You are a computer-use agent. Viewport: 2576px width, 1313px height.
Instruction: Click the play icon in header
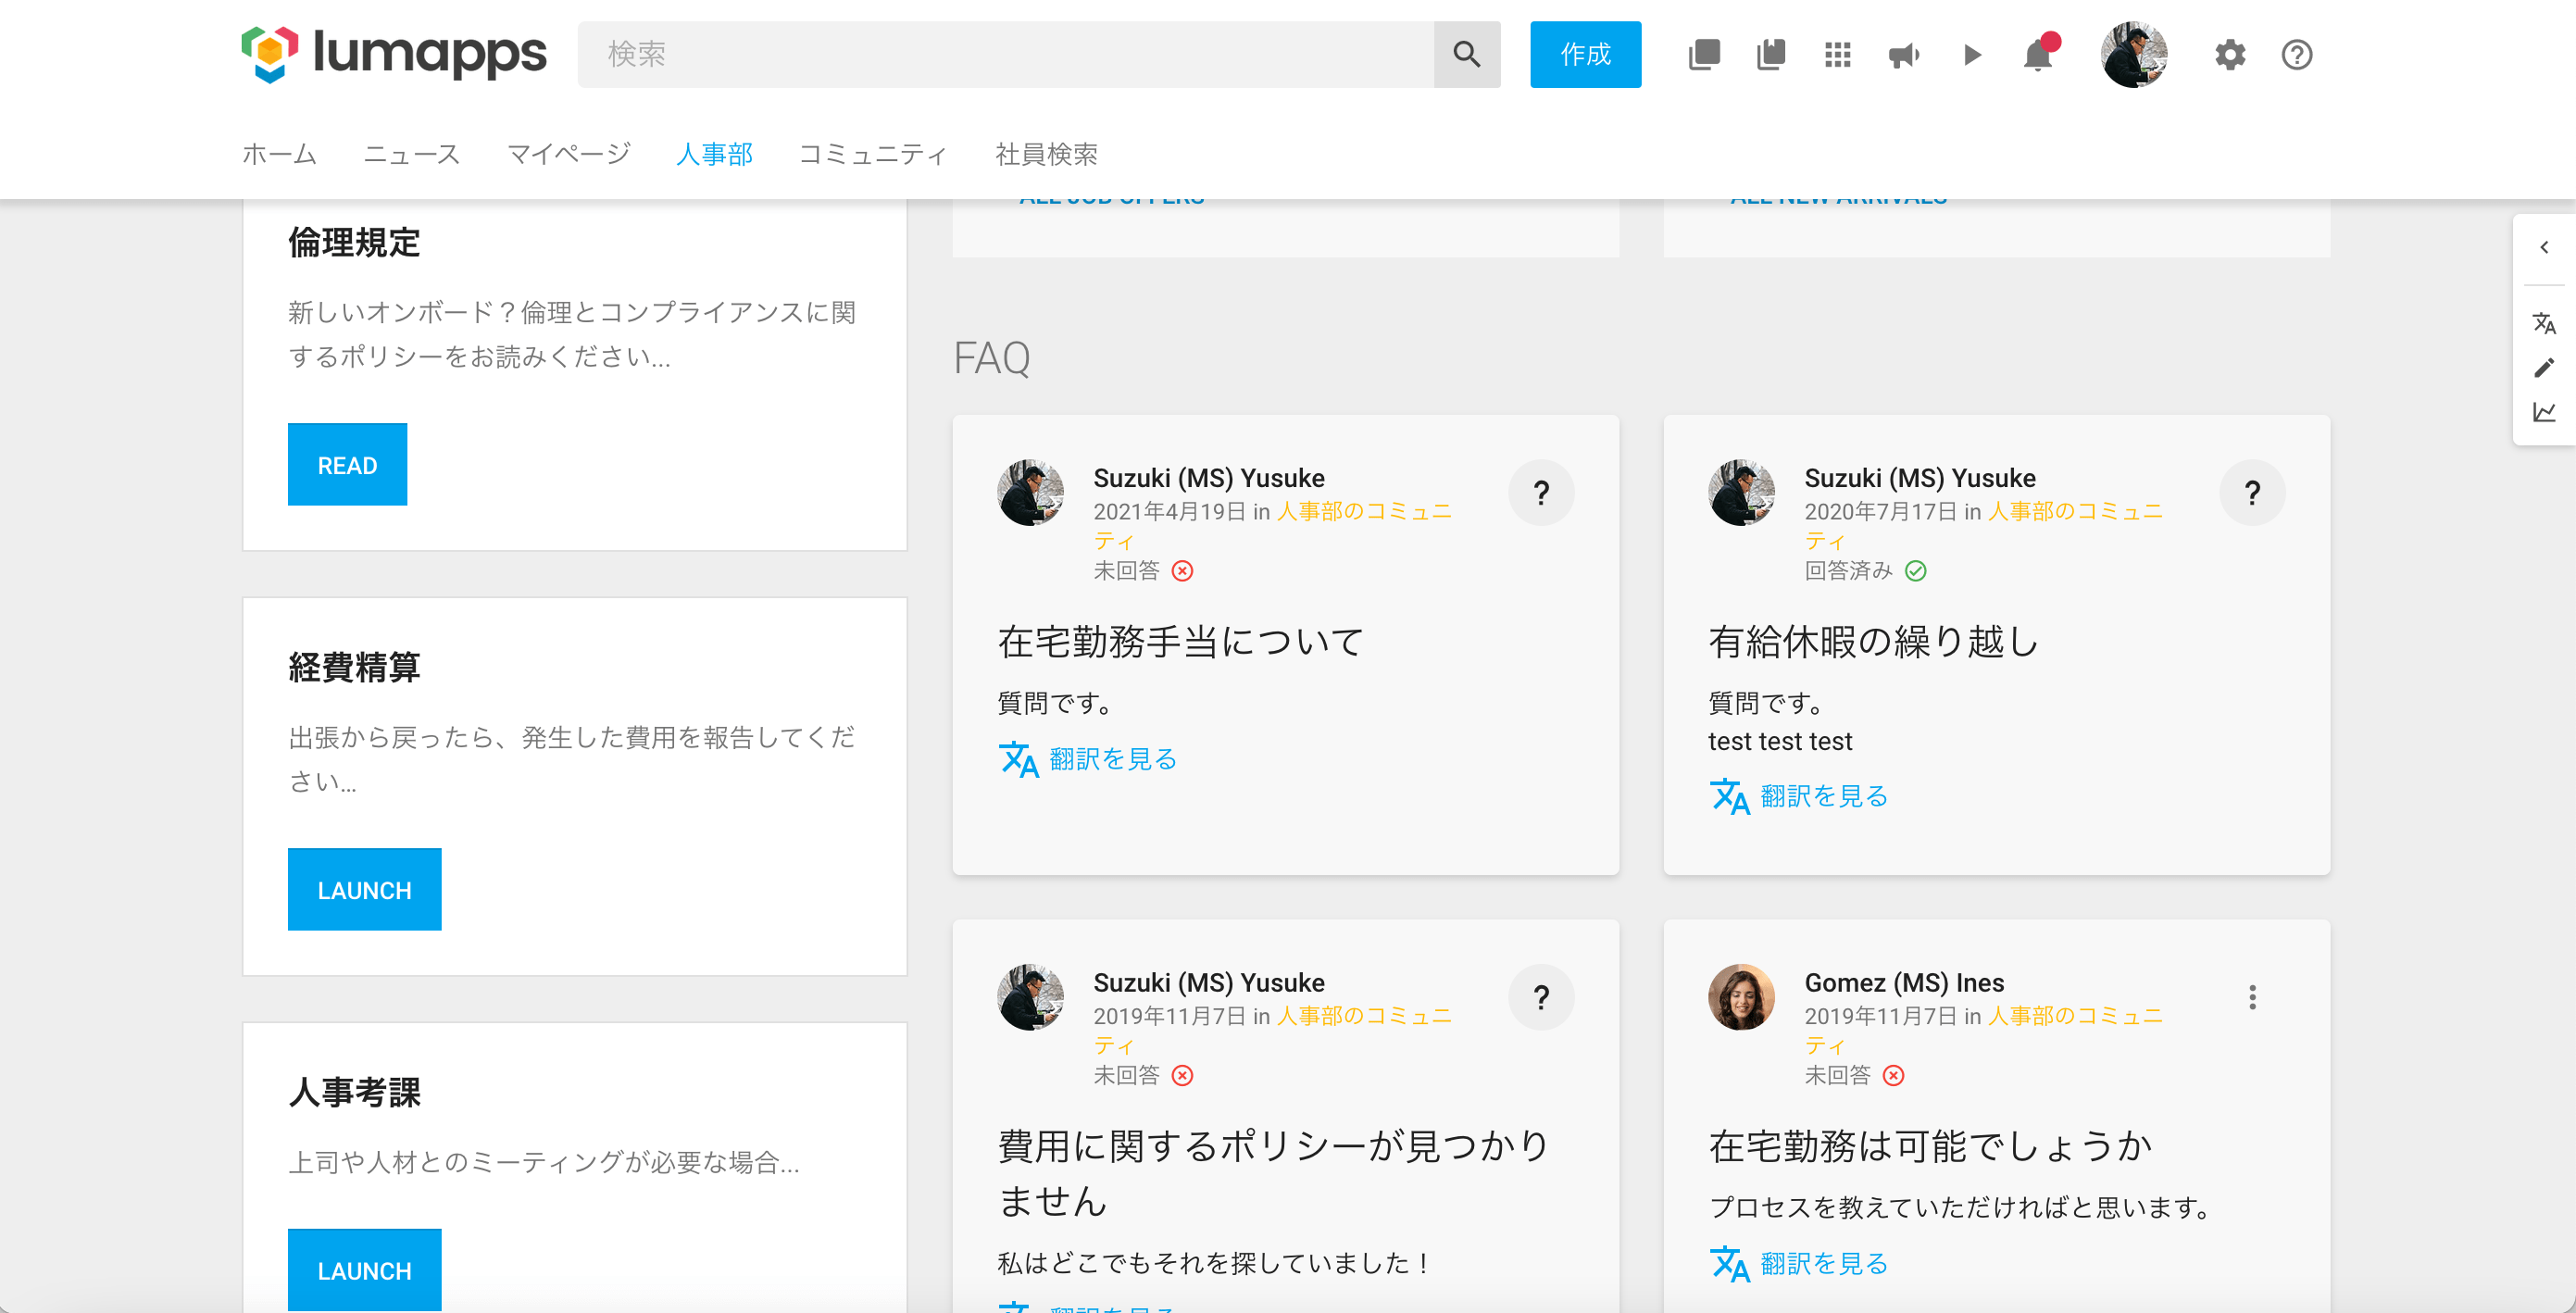[x=1971, y=55]
